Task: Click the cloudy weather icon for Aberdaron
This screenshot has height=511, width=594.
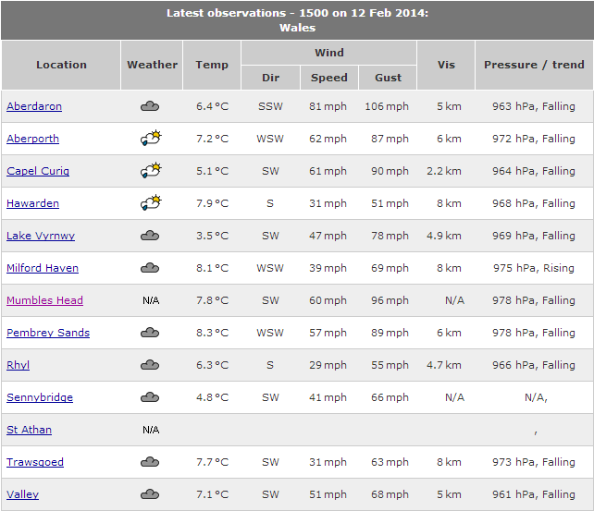Action: [x=150, y=106]
